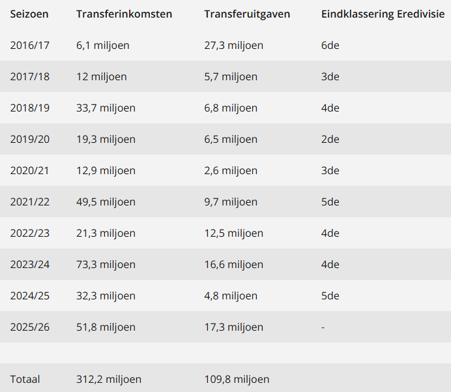Click the Transferinkomsten column header
This screenshot has height=392, width=451.
point(124,14)
